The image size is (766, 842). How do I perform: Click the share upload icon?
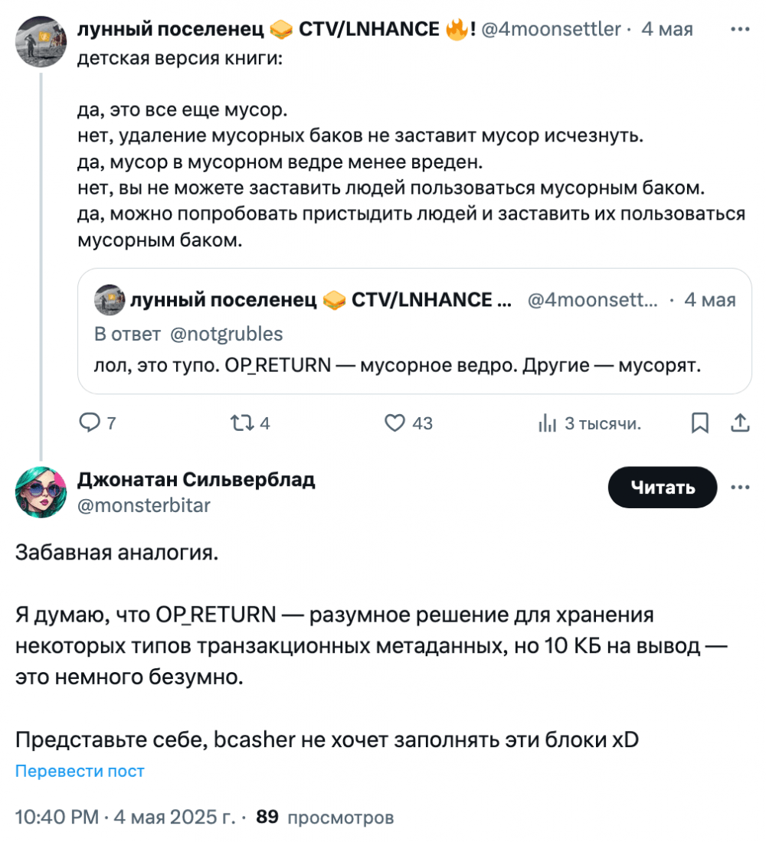[740, 423]
